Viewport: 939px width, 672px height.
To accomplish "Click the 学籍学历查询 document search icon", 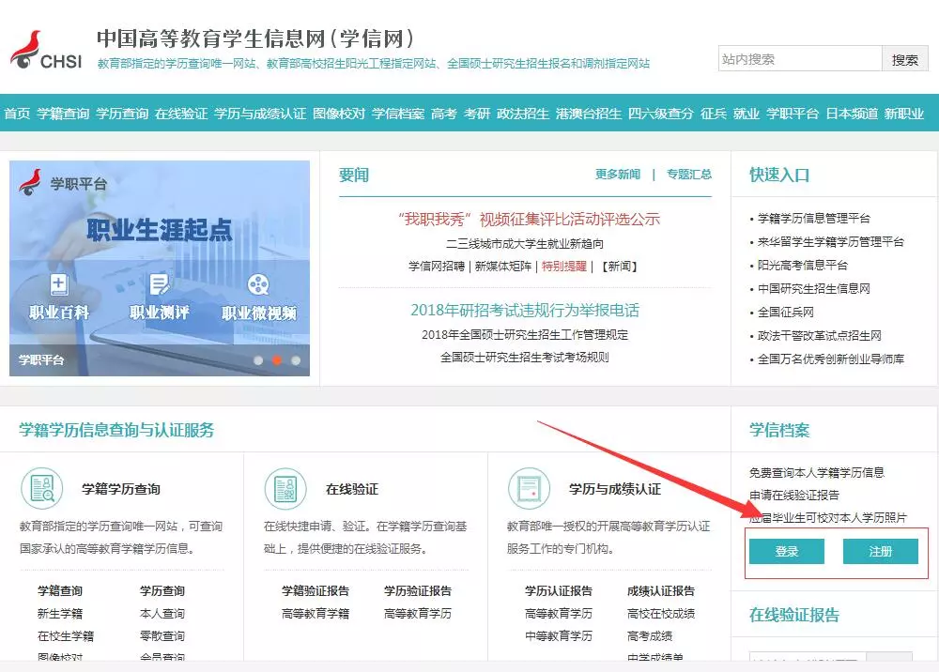I will point(42,488).
